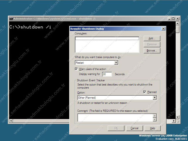This screenshot has width=188, height=141.
Task: Click into the Comment text box
Action: tap(115, 118)
